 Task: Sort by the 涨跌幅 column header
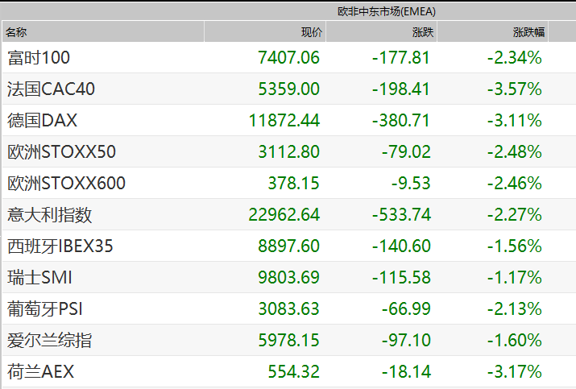point(528,32)
